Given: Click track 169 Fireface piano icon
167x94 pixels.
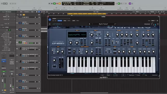Looking at the screenshot, I should (x=20, y=49).
